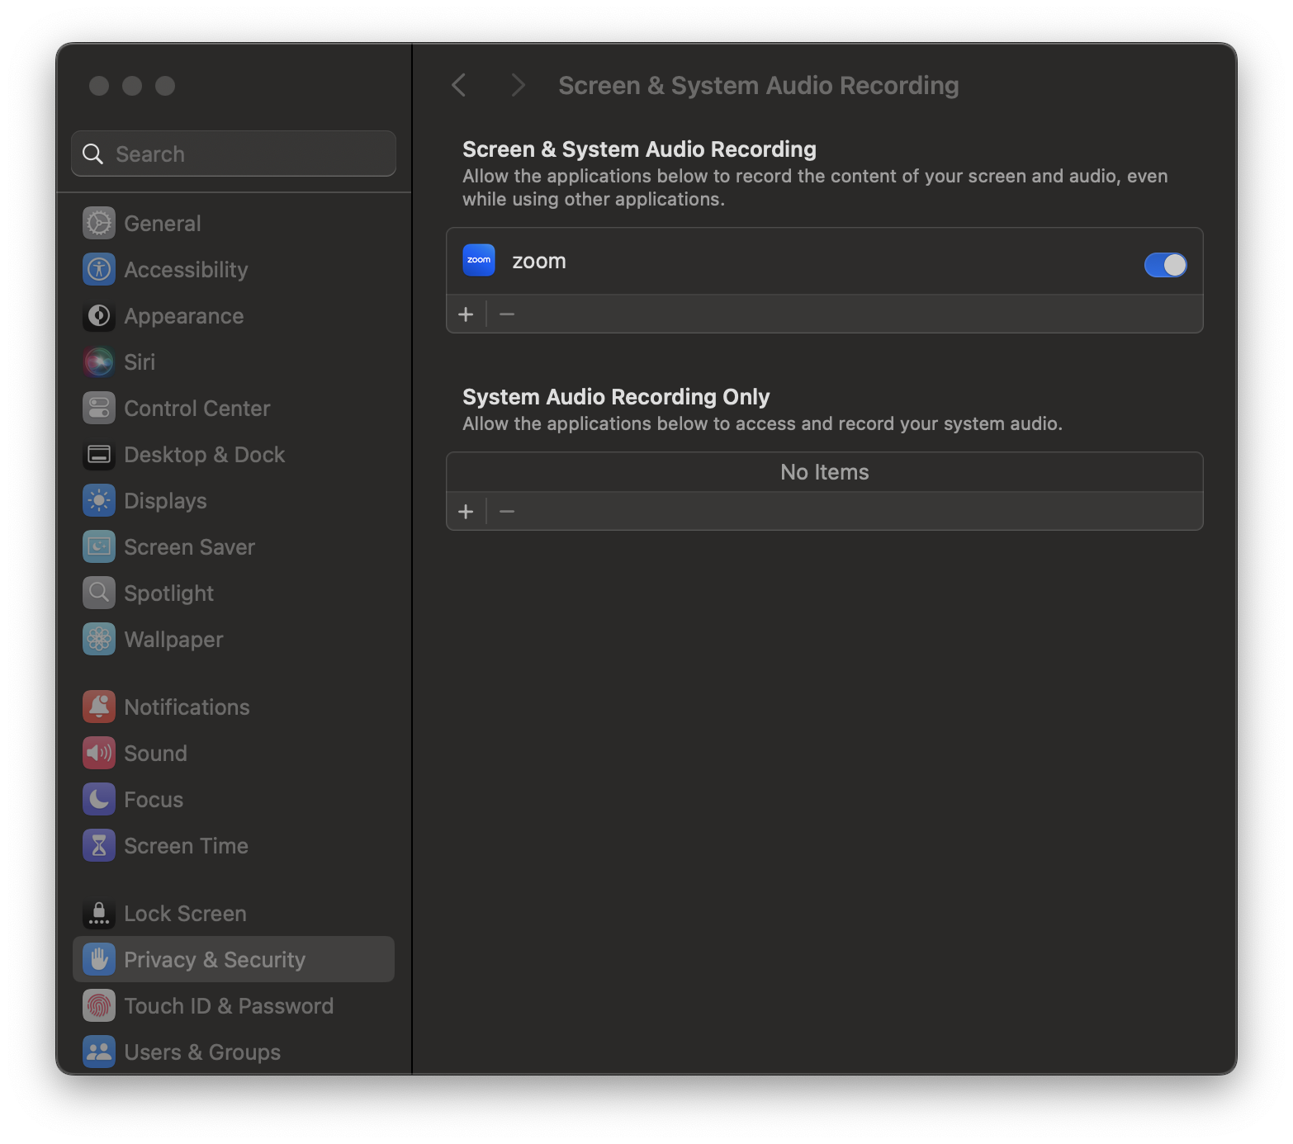Select Privacy & Security in sidebar
The height and width of the screenshot is (1144, 1293).
tap(215, 959)
